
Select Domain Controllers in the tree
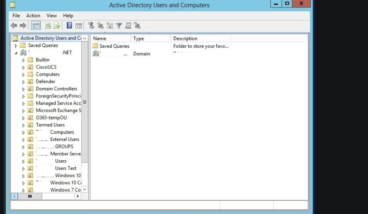(56, 89)
